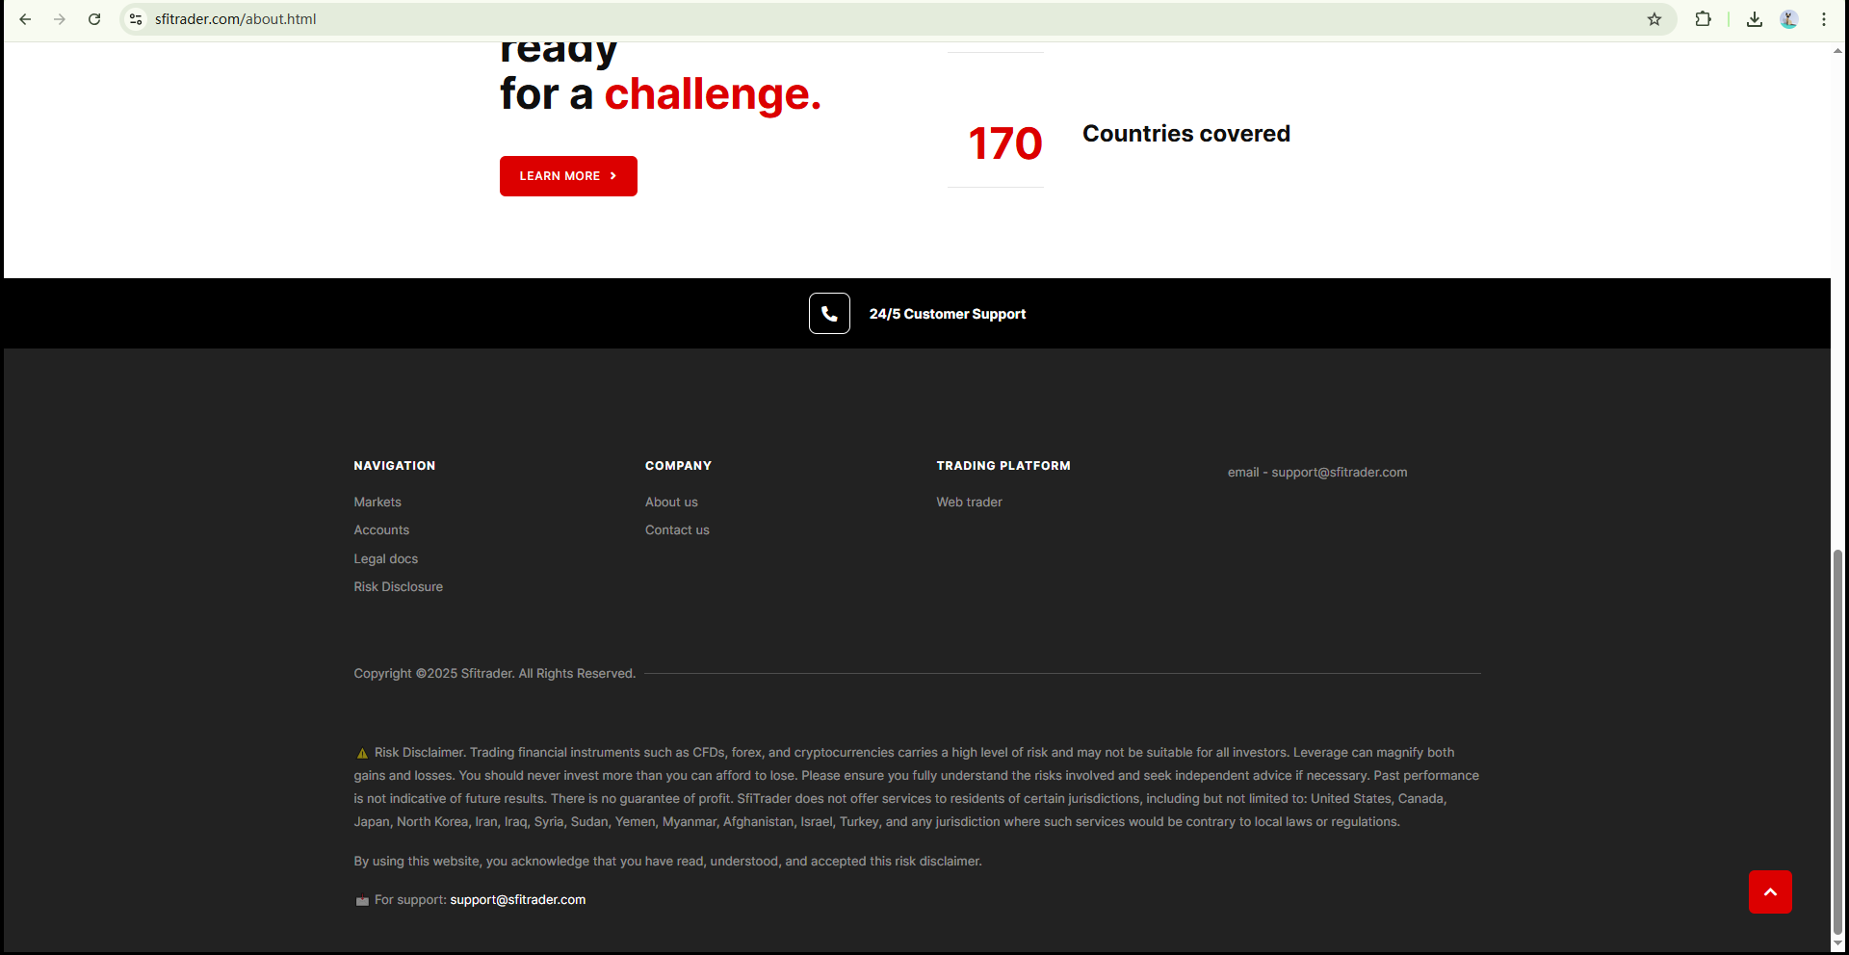
Task: Click the page vertical scrollbar thumb
Action: coord(1838,741)
